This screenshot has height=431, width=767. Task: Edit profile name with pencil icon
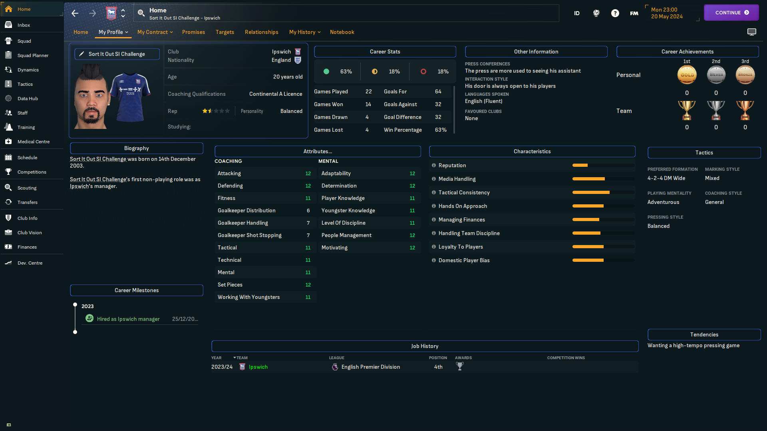click(81, 54)
